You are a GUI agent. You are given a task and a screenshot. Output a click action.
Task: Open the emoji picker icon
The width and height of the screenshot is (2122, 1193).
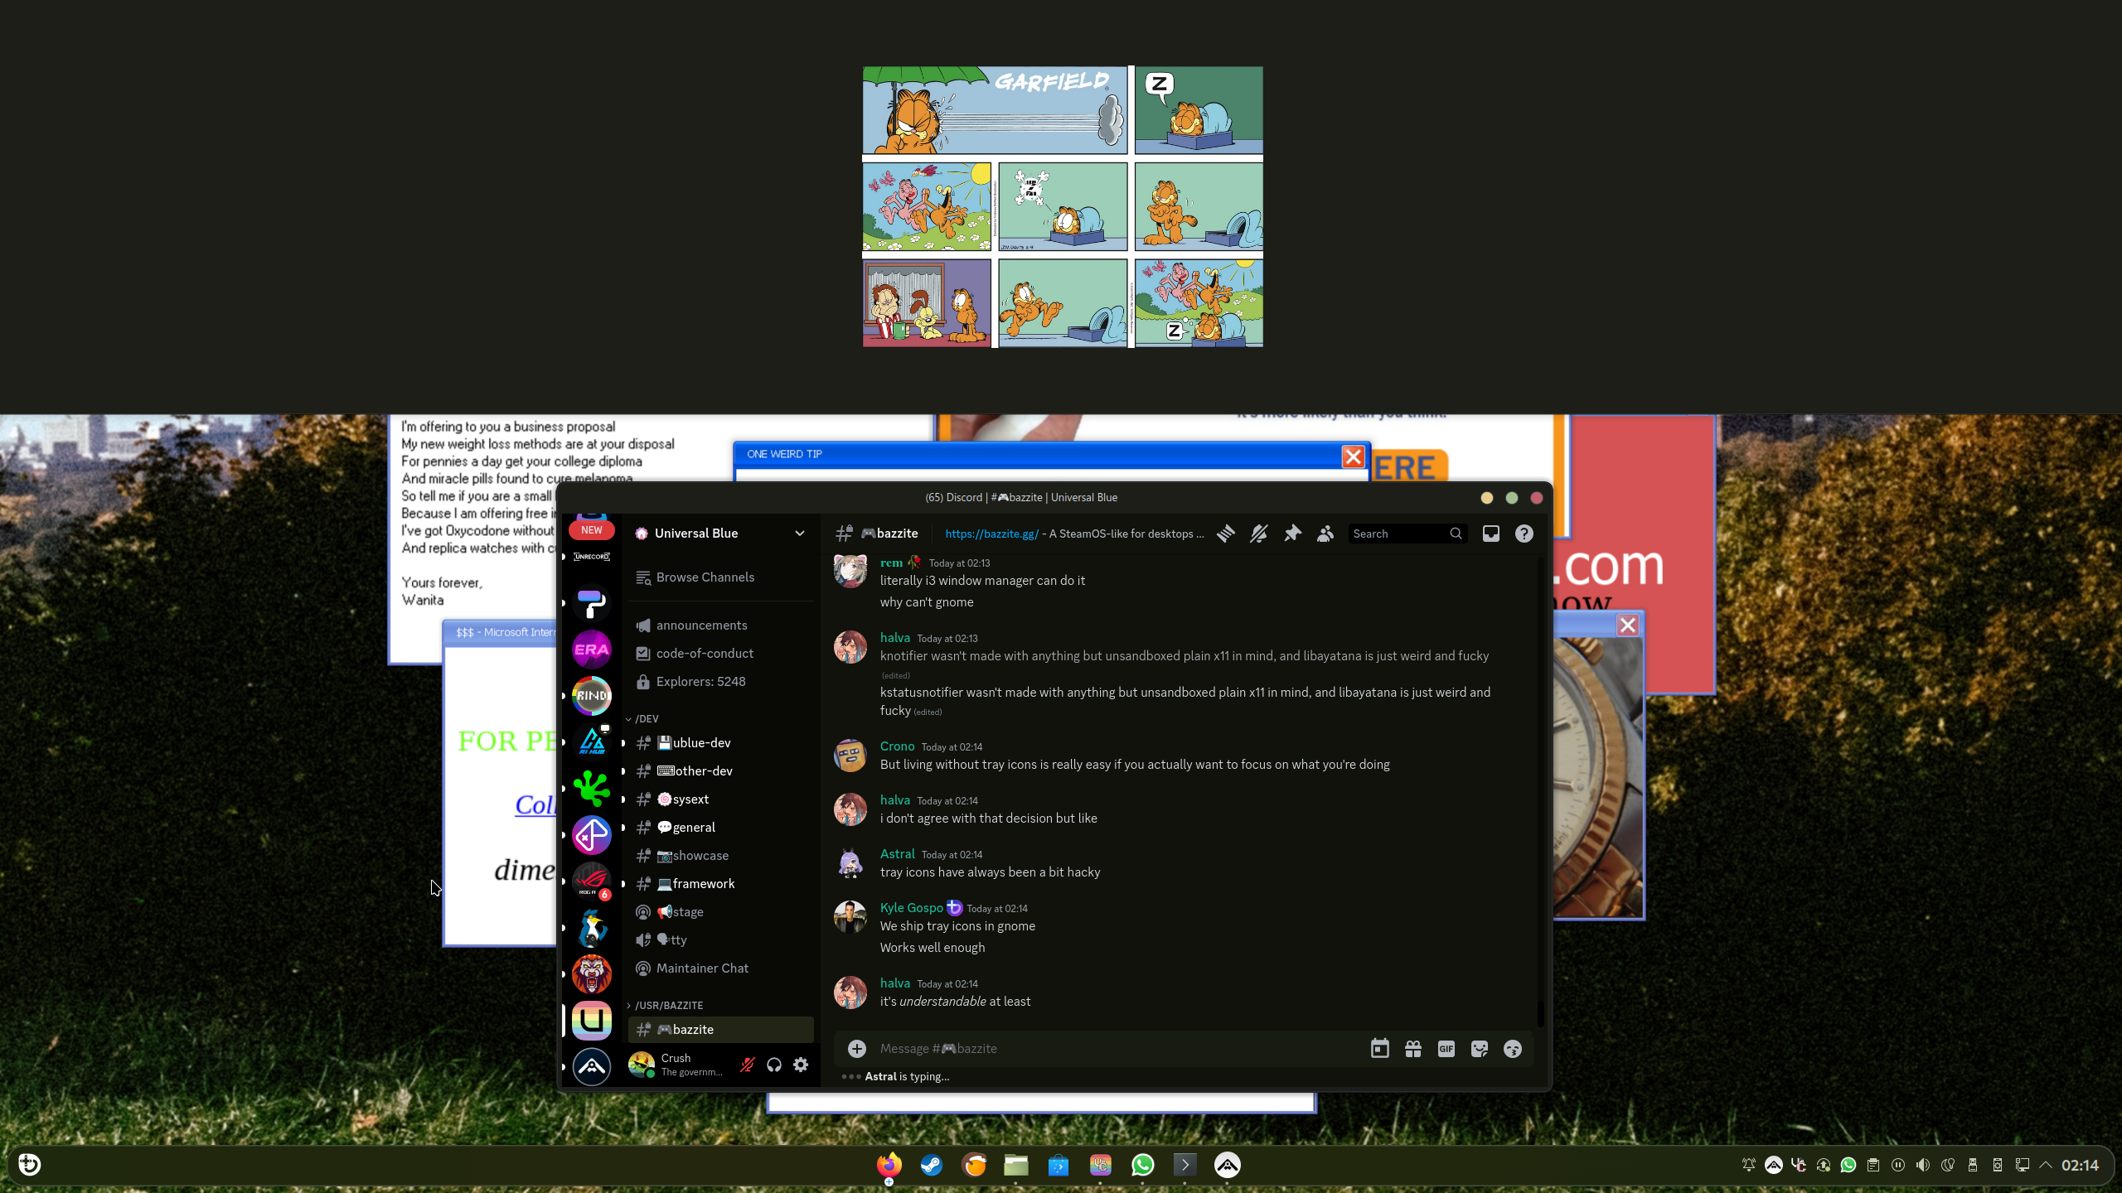tap(1512, 1049)
